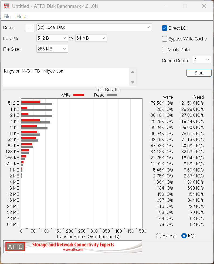Screen dimensions: 214x264
Task: Click the drive browse '...' button
Action: (30, 28)
